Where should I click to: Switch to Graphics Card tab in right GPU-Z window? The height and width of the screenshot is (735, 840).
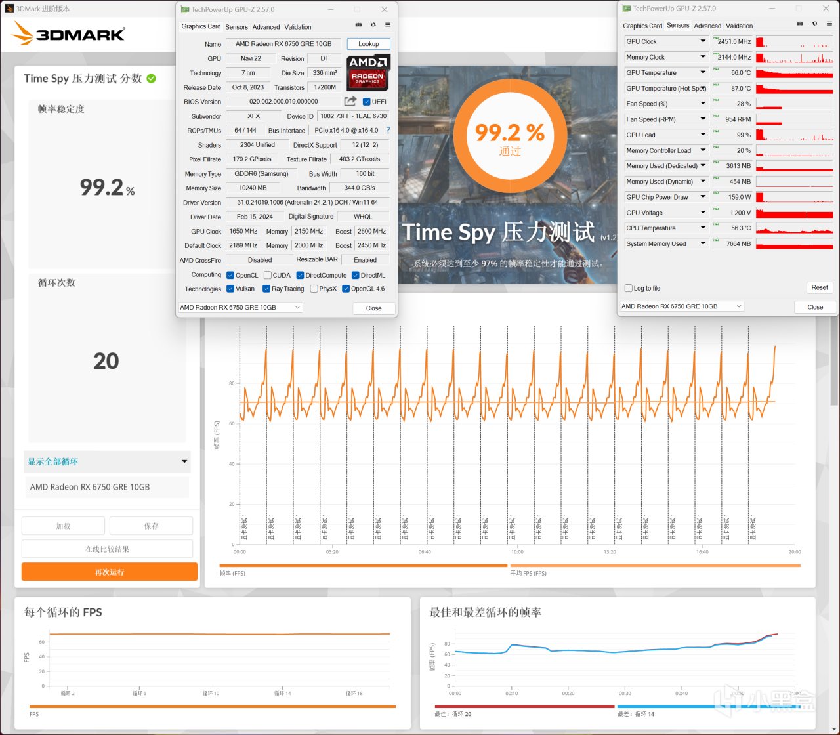pos(642,26)
